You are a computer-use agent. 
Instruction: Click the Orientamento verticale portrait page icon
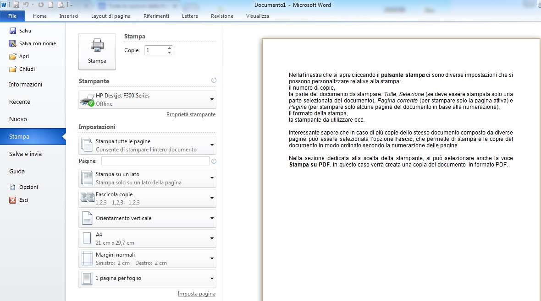tap(87, 218)
